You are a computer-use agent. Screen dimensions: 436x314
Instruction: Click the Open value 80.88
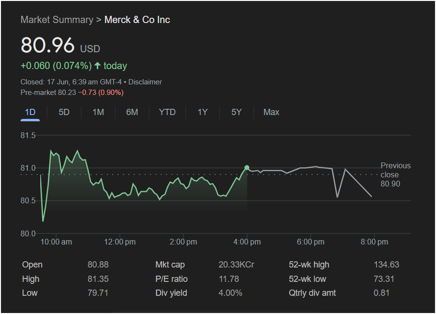tap(98, 265)
